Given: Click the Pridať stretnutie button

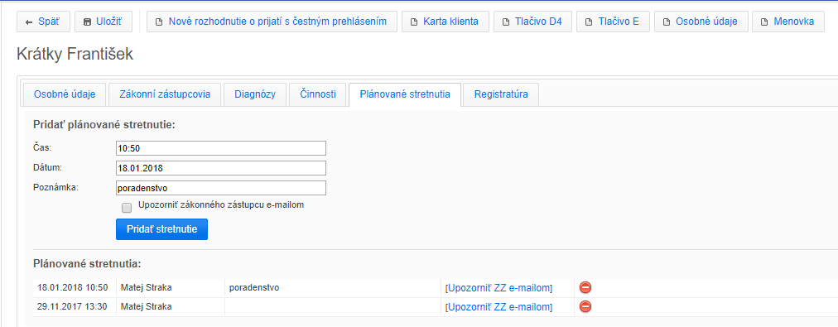Looking at the screenshot, I should [162, 229].
